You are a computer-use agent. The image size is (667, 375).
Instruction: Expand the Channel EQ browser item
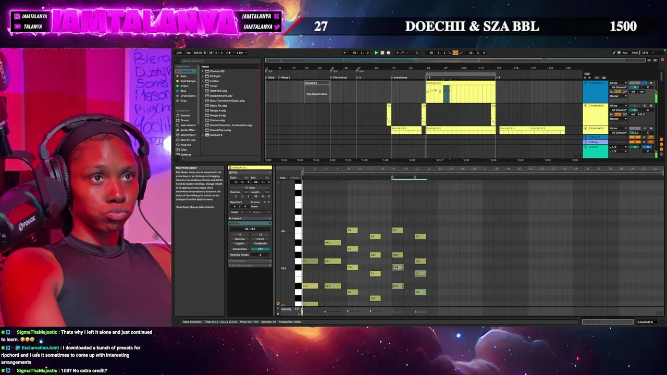(203, 71)
